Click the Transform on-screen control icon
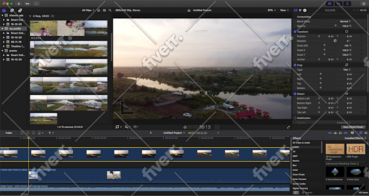 [346, 31]
